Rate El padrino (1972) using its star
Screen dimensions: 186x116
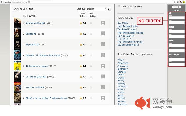click(91, 34)
